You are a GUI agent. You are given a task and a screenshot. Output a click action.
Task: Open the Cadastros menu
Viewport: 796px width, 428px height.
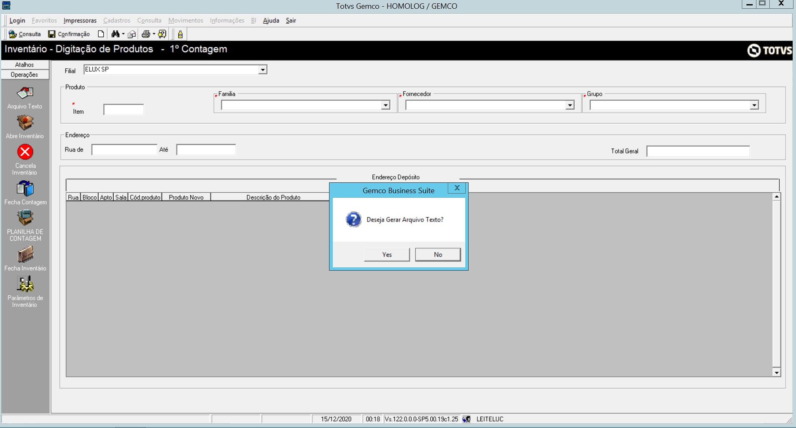(x=117, y=20)
